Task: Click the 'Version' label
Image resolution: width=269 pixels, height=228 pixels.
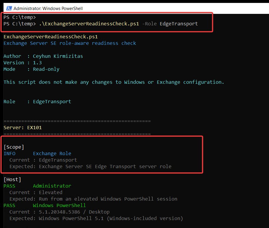Action: coord(14,63)
